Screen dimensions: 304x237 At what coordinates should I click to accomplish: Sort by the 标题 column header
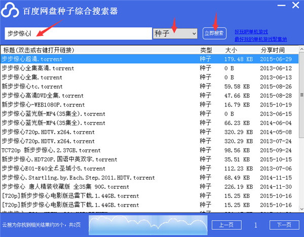(39, 50)
